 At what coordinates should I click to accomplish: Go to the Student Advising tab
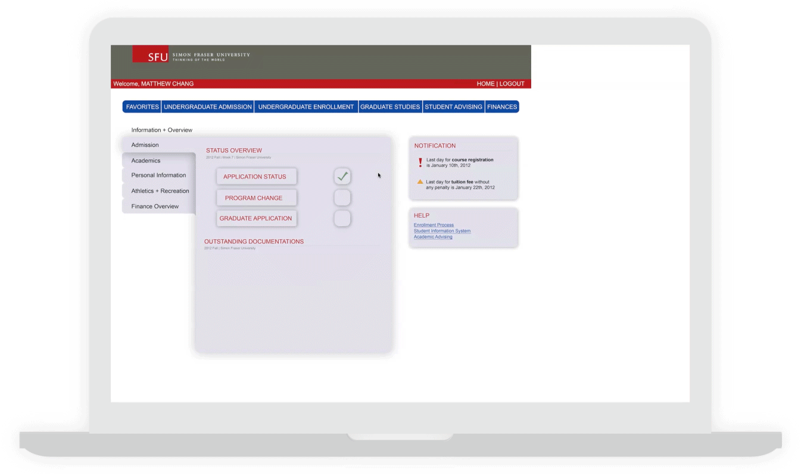tap(453, 107)
